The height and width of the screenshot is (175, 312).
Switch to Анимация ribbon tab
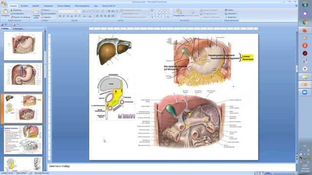pyautogui.click(x=48, y=6)
